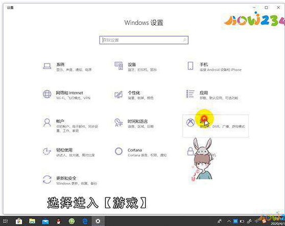Click the game DVR description text
Screen dimensions: 285x226
pyautogui.click(x=222, y=127)
